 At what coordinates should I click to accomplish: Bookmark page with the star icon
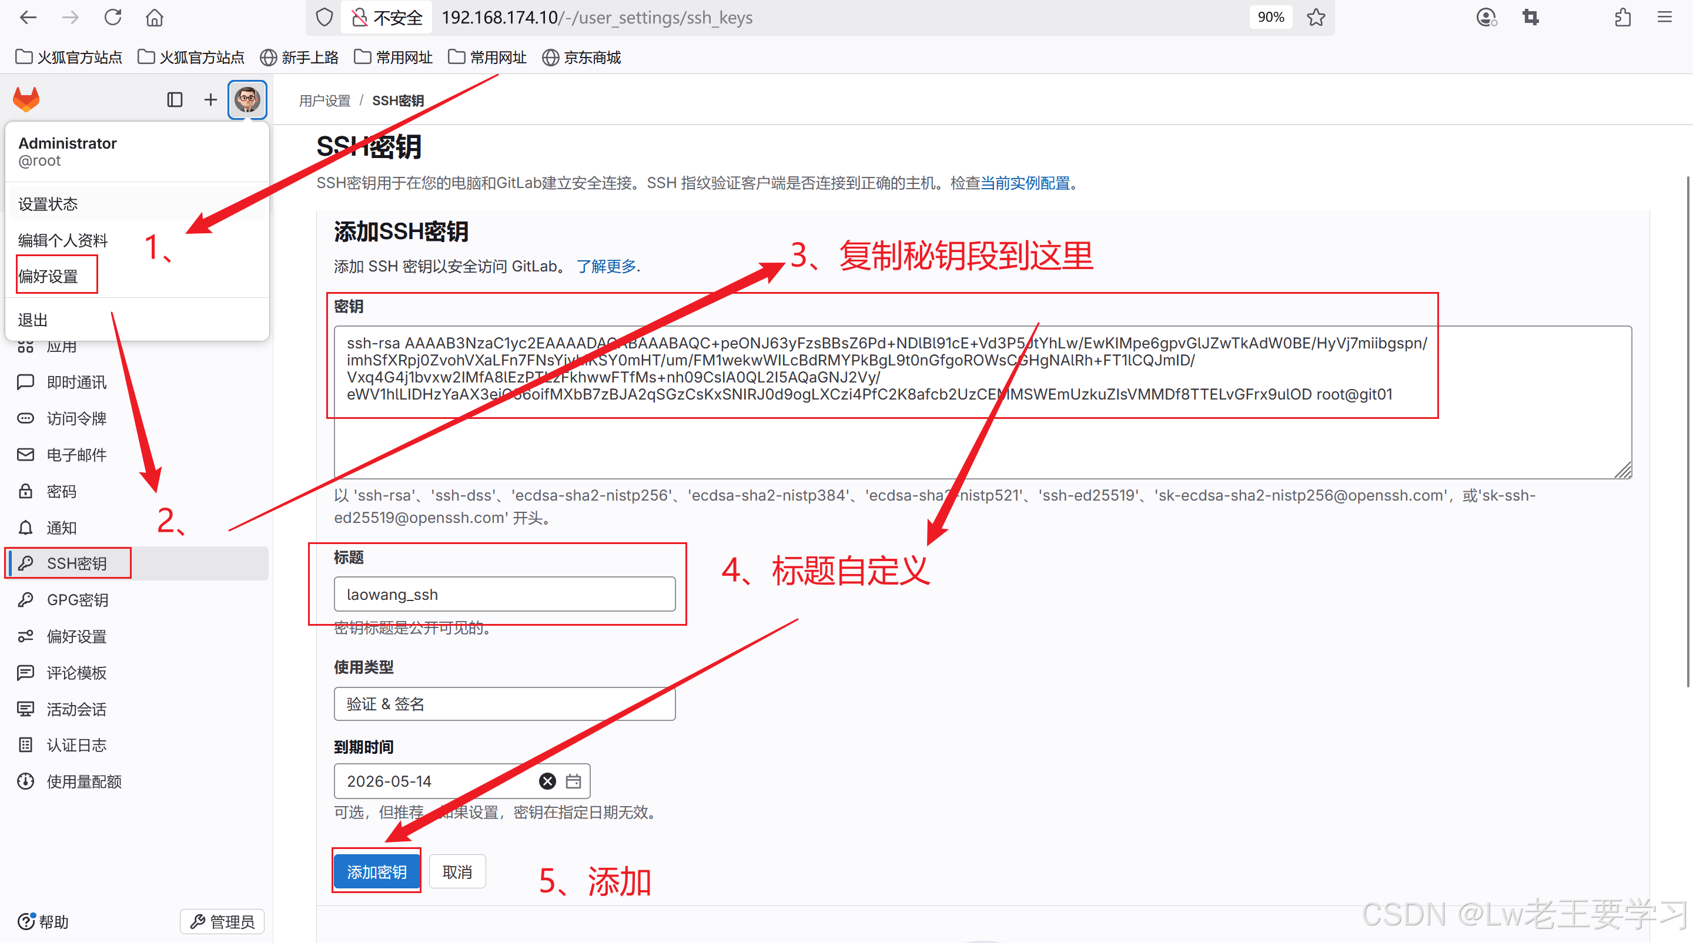click(1316, 18)
